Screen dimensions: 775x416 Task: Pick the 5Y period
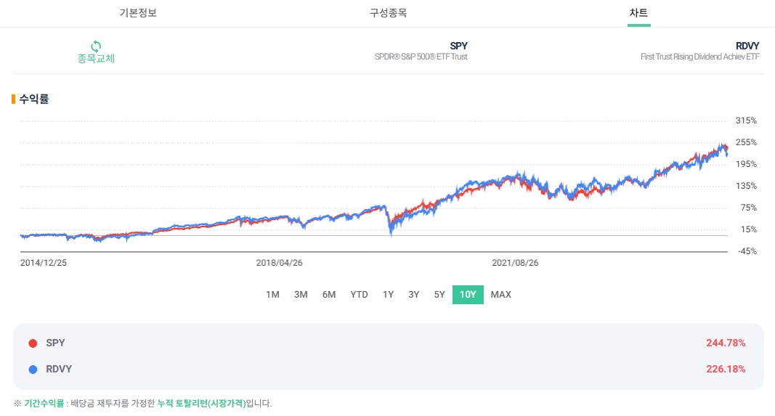[439, 295]
